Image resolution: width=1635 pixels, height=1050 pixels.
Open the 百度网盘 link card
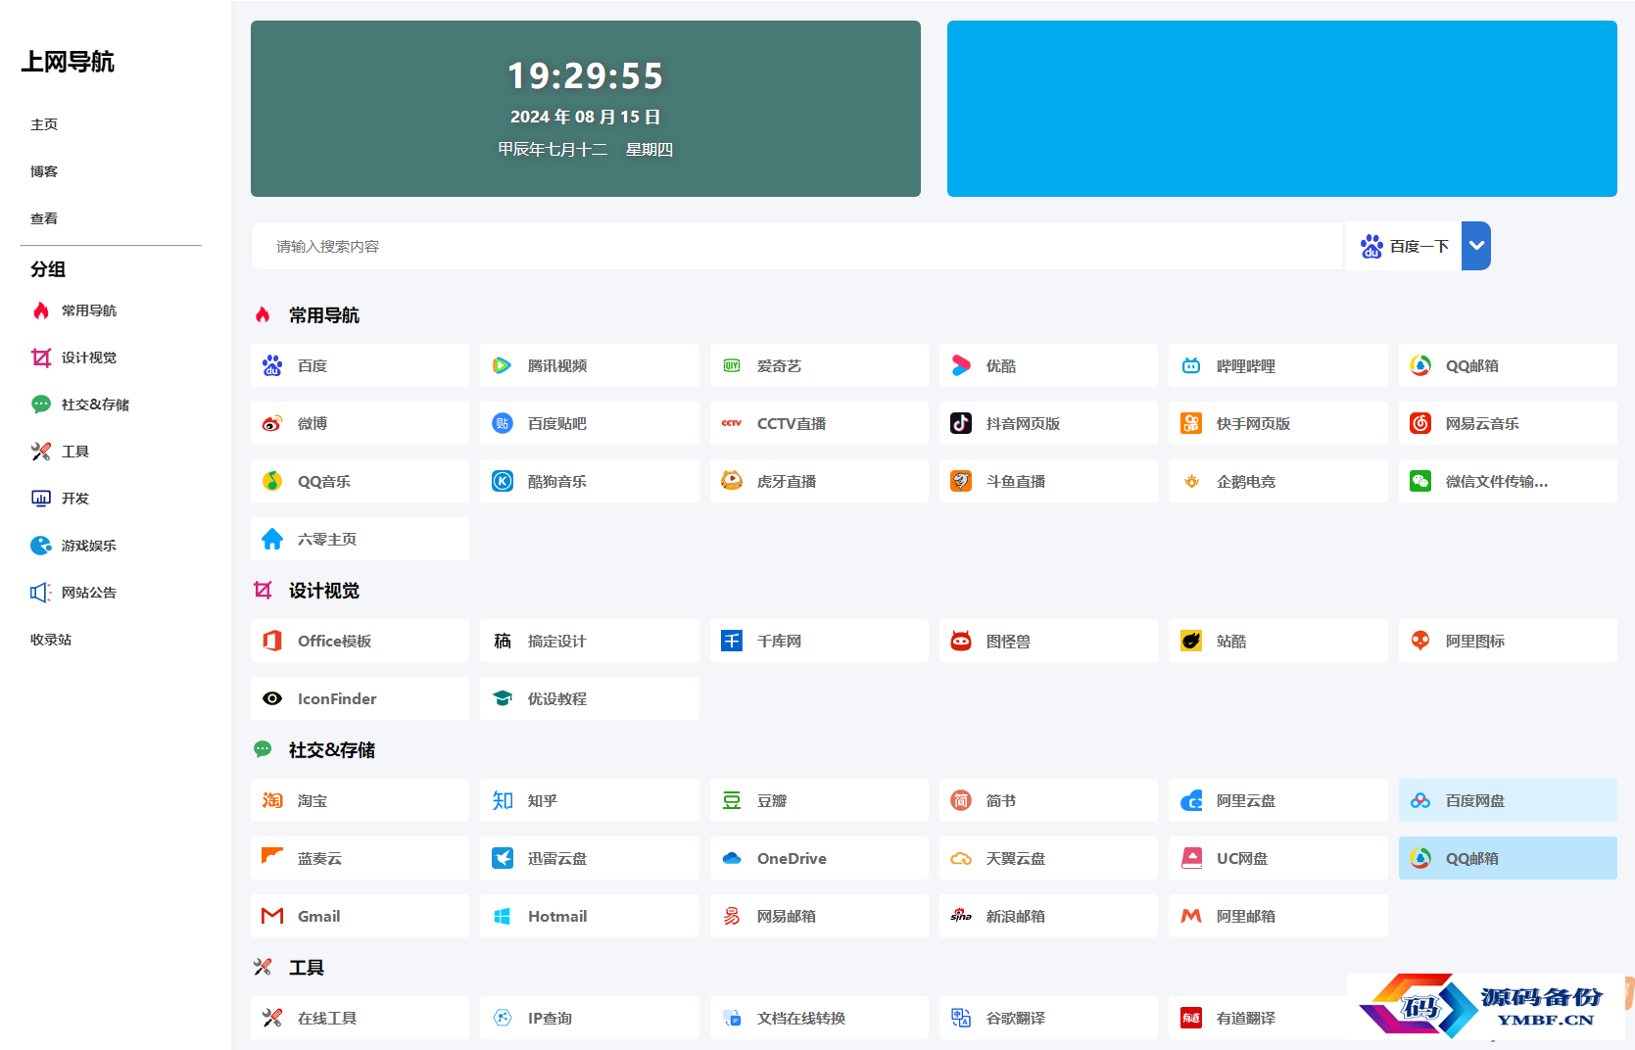1508,800
